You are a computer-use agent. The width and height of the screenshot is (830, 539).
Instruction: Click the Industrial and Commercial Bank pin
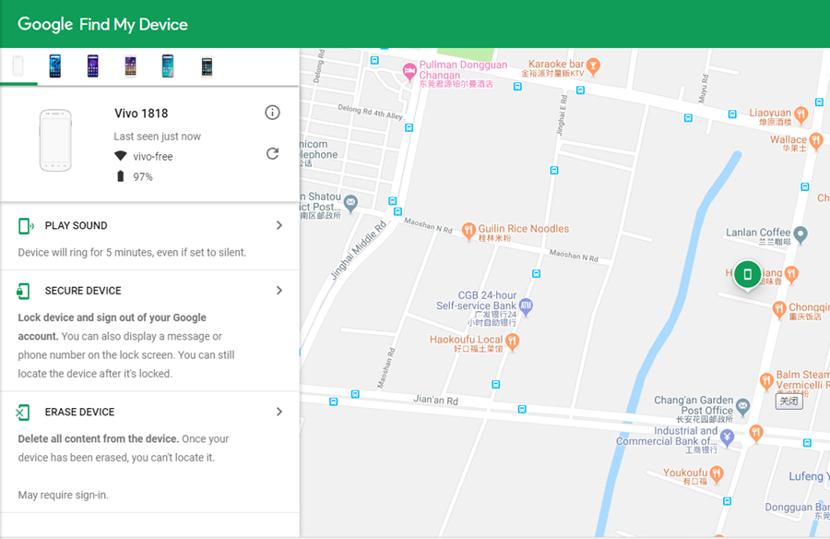[728, 437]
